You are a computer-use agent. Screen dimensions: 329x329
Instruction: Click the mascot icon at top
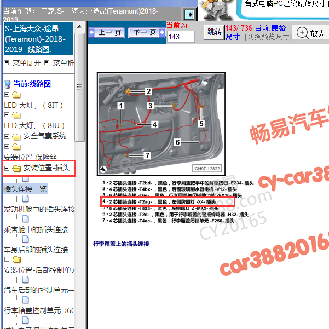216,10
